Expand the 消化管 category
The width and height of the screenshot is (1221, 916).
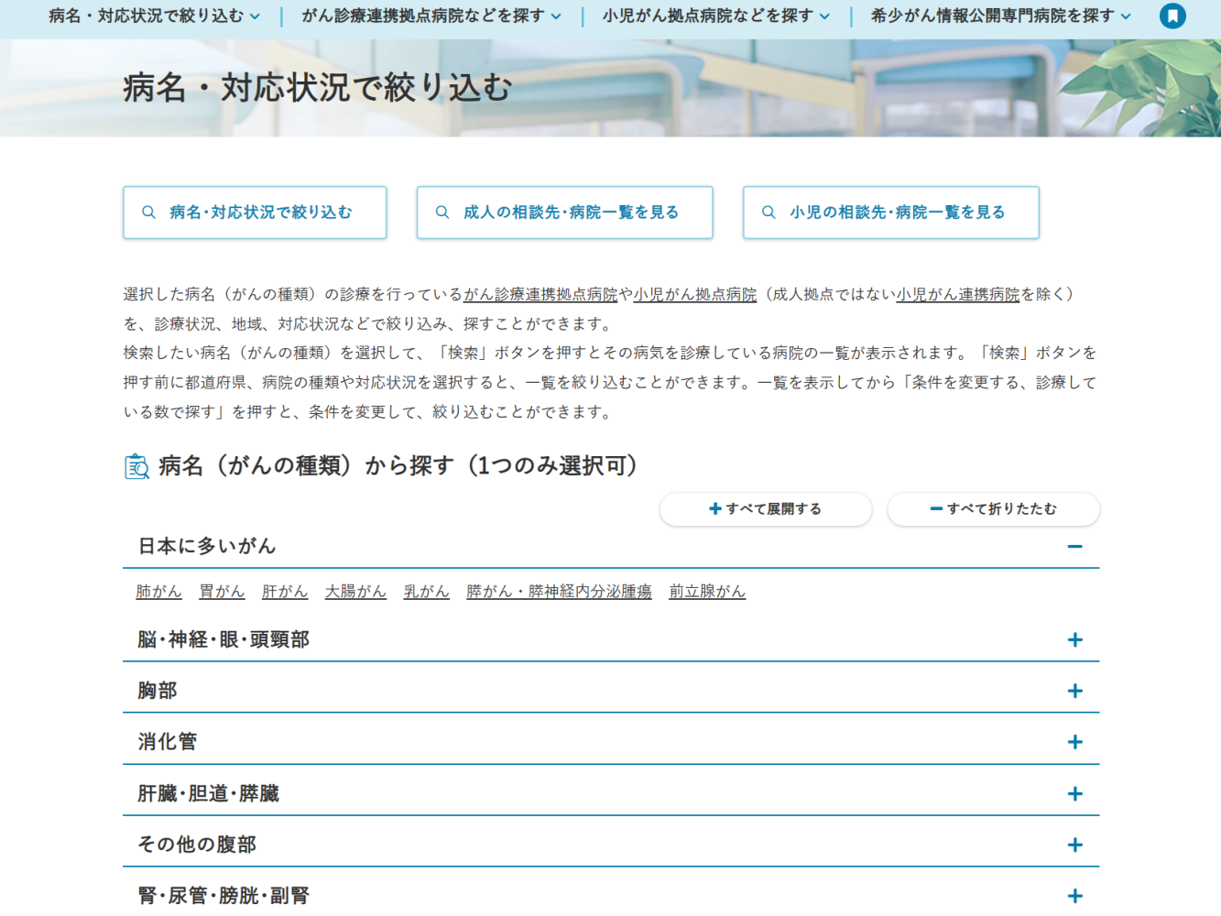[1075, 743]
